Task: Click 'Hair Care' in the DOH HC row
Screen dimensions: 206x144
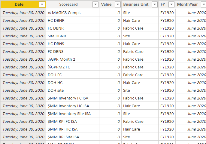Action: click(x=140, y=83)
